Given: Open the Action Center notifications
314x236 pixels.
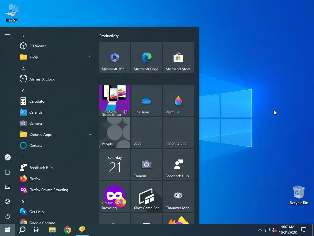Looking at the screenshot, I should coord(304,230).
